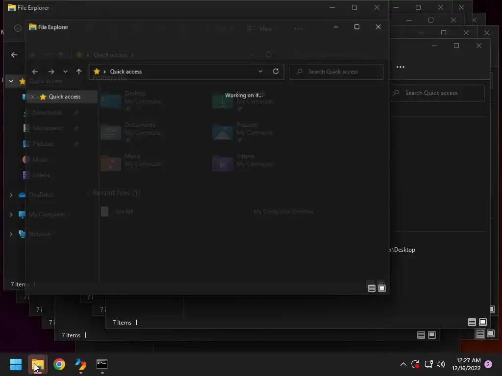Screen dimensions: 502x376
Task: Refresh Quick access in the front window
Action: point(276,71)
